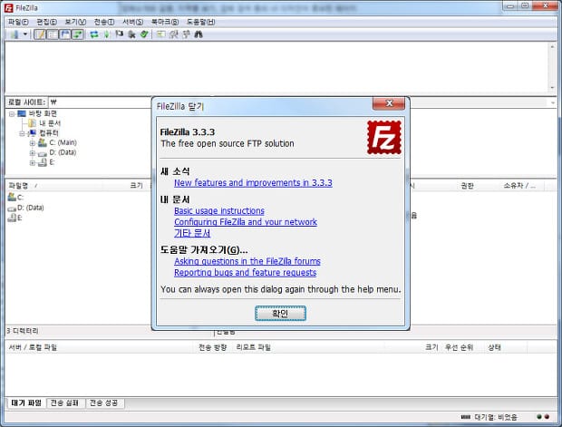Image resolution: width=562 pixels, height=427 pixels.
Task: Open the 서버(S) menu
Action: click(x=133, y=23)
